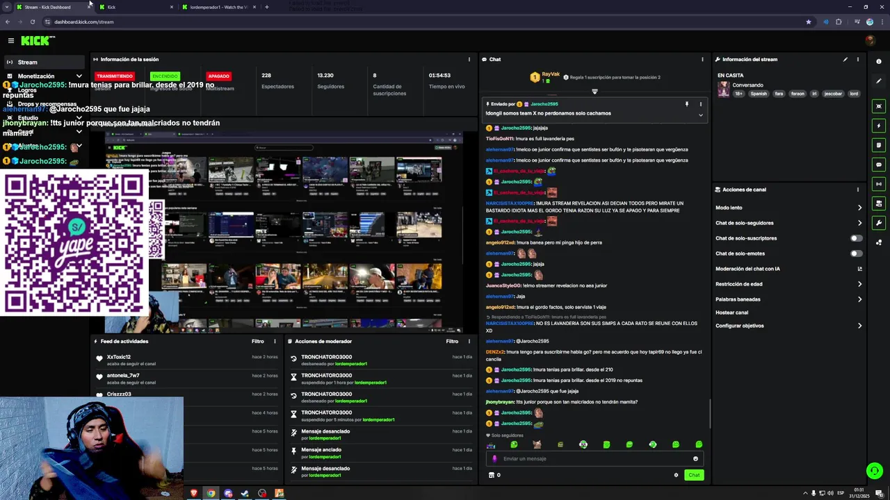Viewport: 890px width, 500px height.
Task: Switch to the 'lordemperador1 - Watch' tab
Action: click(219, 7)
